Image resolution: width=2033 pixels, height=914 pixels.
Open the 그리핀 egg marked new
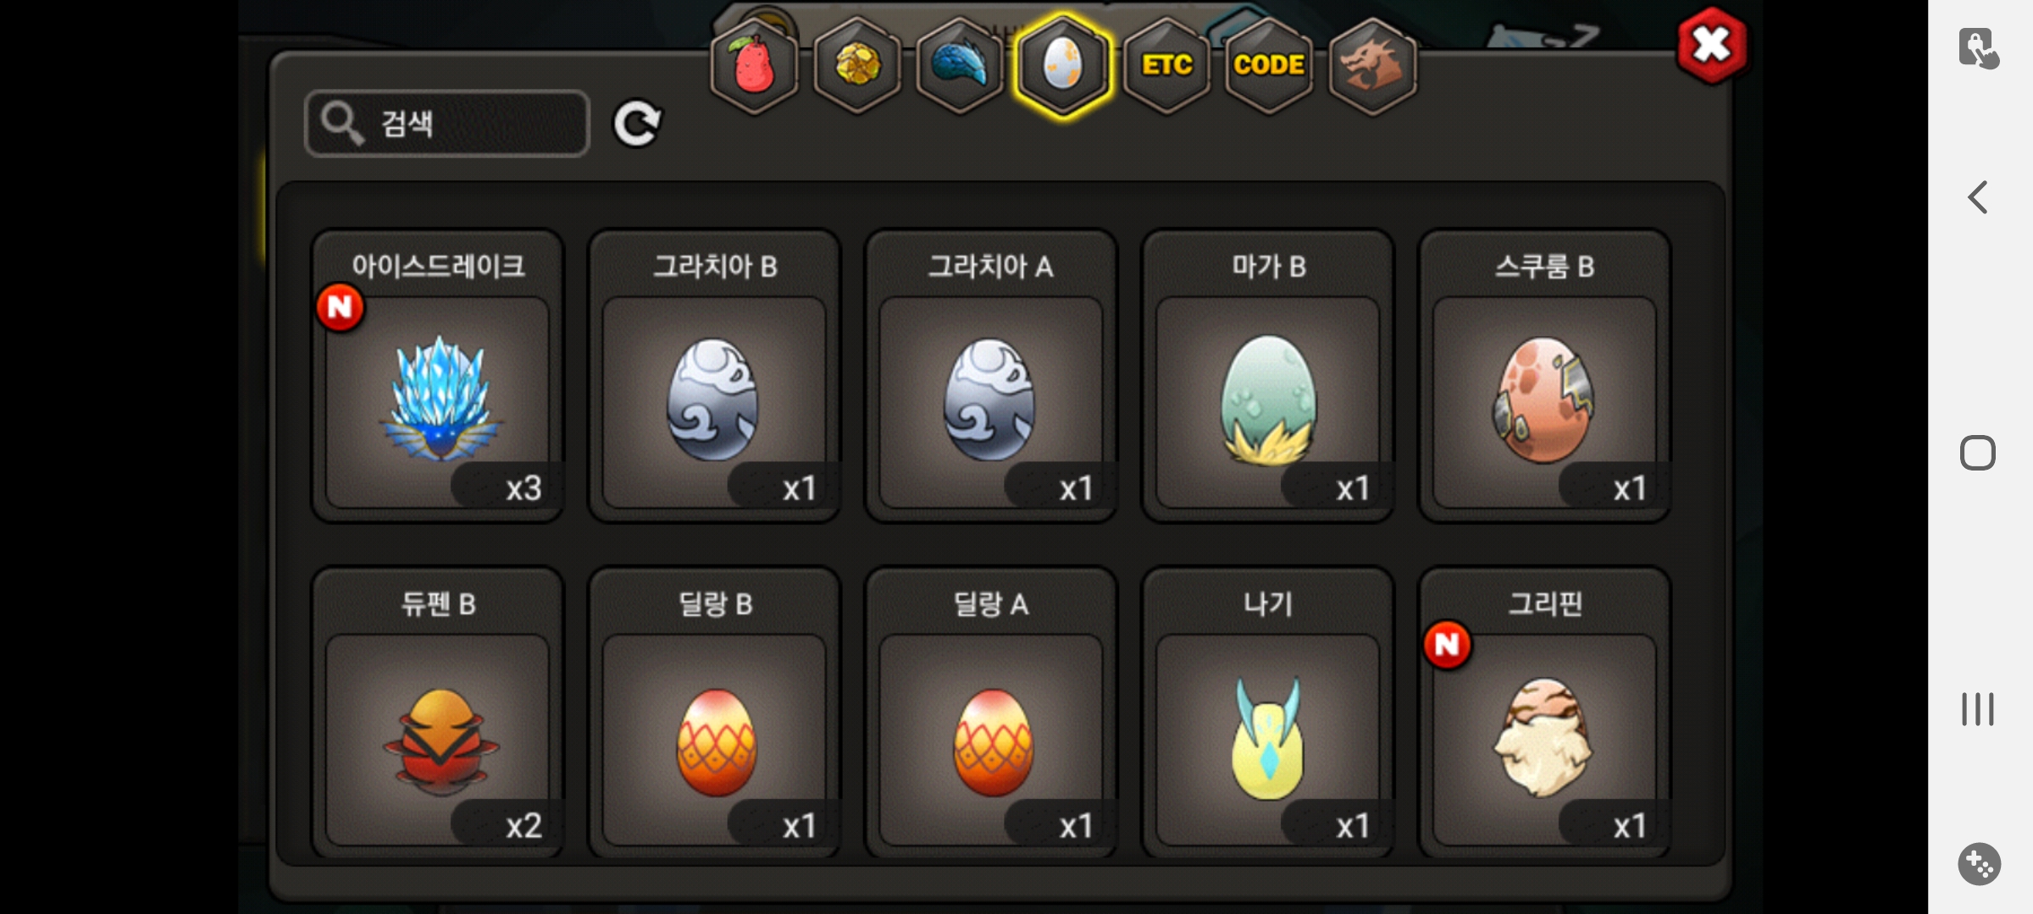tap(1544, 713)
